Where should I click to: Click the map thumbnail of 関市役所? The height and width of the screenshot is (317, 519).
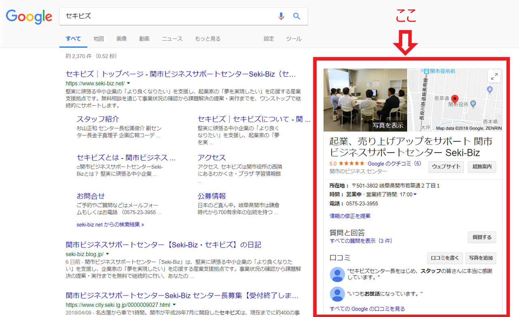[x=455, y=100]
